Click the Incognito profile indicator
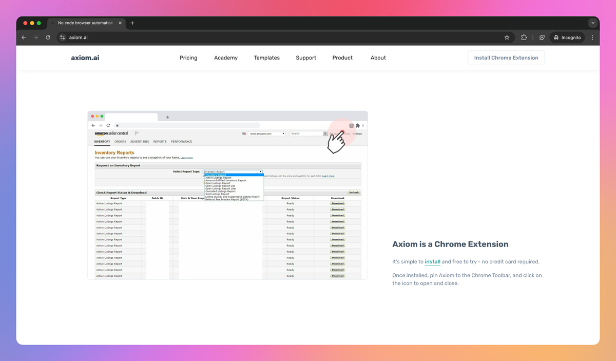This screenshot has width=616, height=361. tap(567, 37)
